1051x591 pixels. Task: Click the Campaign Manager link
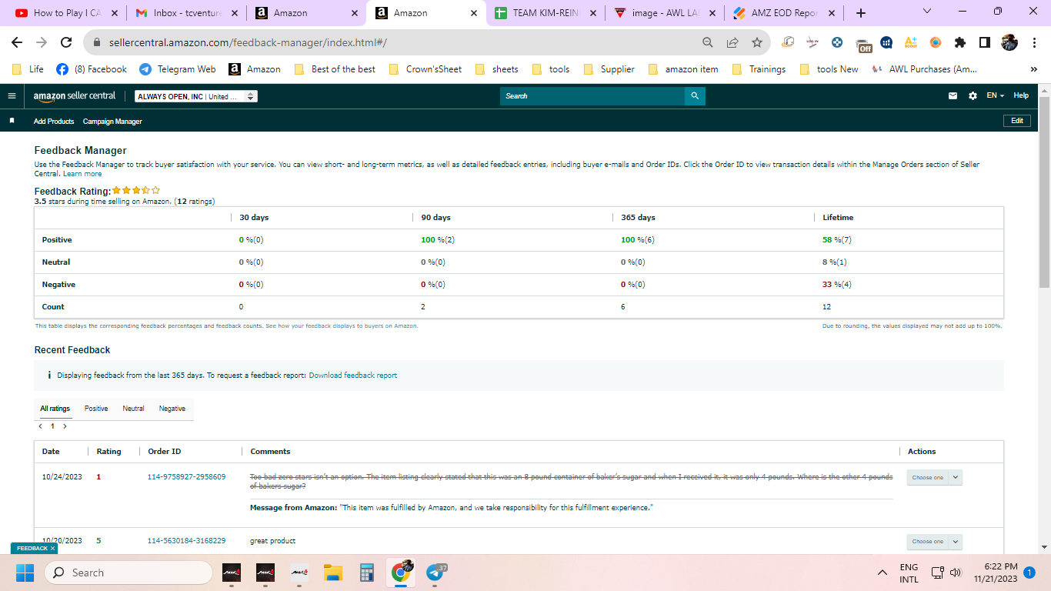pos(112,122)
